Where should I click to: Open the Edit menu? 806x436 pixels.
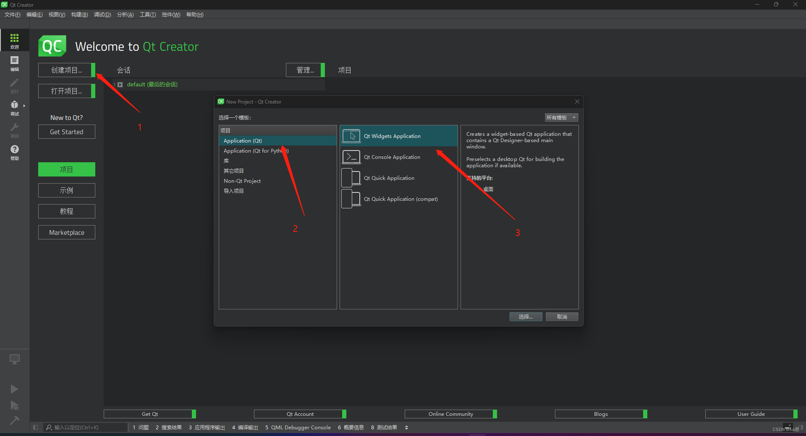tap(34, 14)
